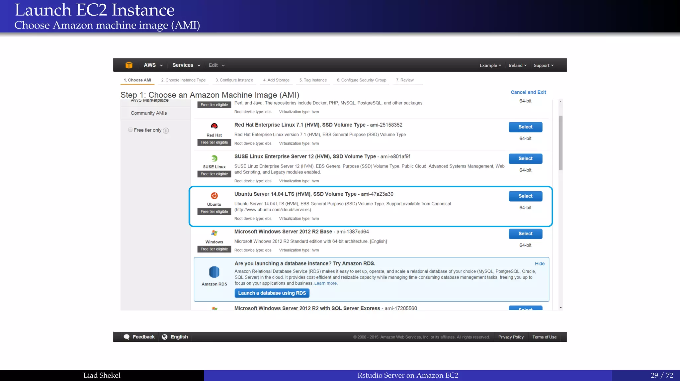This screenshot has width=680, height=381.
Task: Switch to 2. Choose Instance Type tab
Action: pyautogui.click(x=183, y=80)
